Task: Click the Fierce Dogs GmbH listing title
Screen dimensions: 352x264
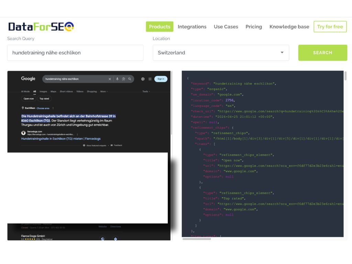Action: point(33,236)
